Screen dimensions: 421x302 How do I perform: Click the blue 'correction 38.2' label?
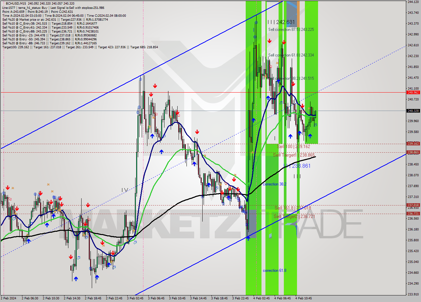click(x=274, y=184)
